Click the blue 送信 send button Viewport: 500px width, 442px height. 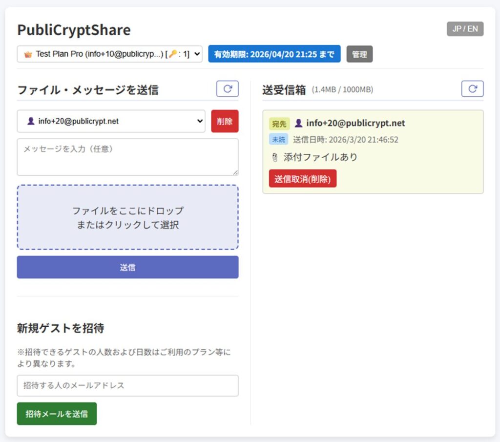[x=127, y=267]
